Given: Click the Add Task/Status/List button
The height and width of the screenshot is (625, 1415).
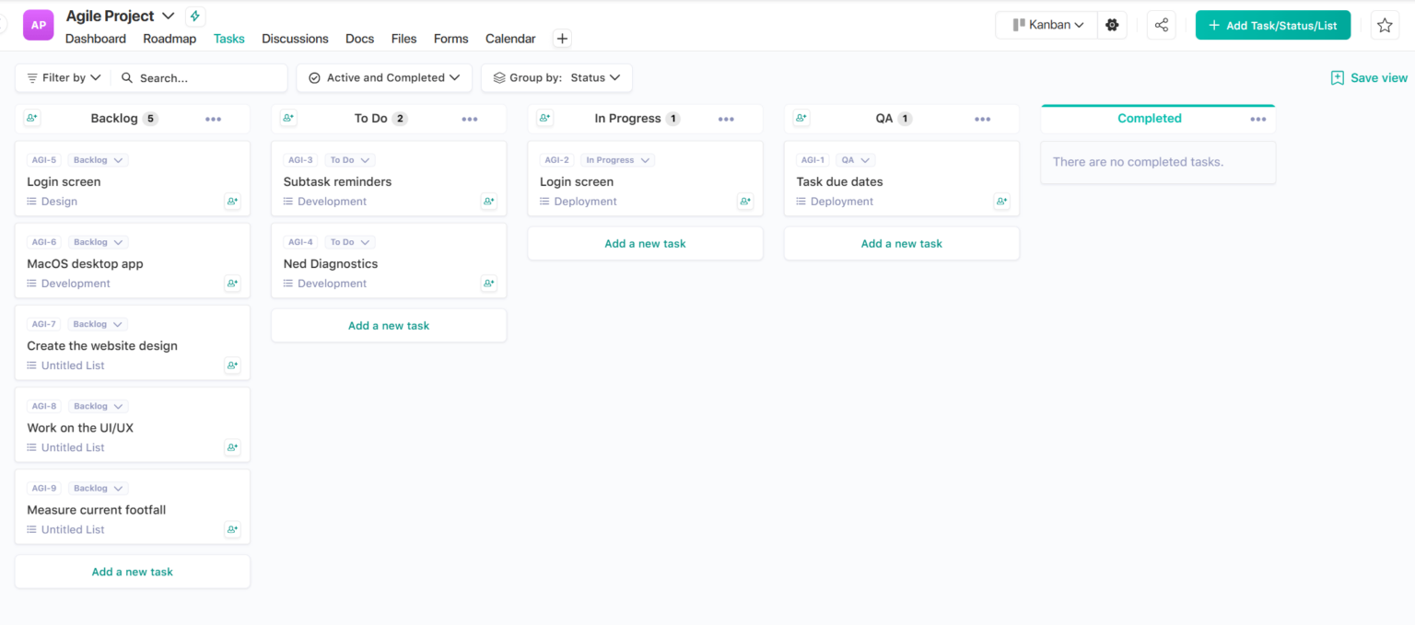Looking at the screenshot, I should click(1273, 25).
